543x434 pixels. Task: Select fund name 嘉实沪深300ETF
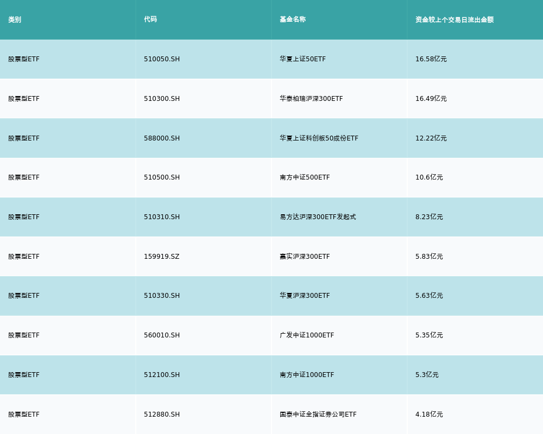[305, 257]
